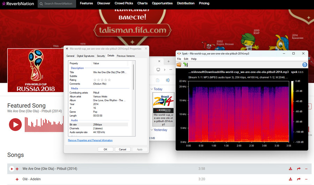
Task: Click the ReverbNation star logo
Action: click(4, 3)
